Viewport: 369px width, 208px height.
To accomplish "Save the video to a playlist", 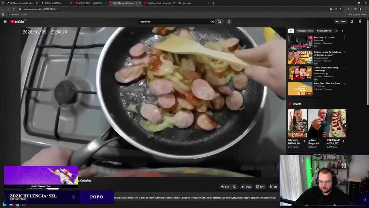I will pos(260,187).
